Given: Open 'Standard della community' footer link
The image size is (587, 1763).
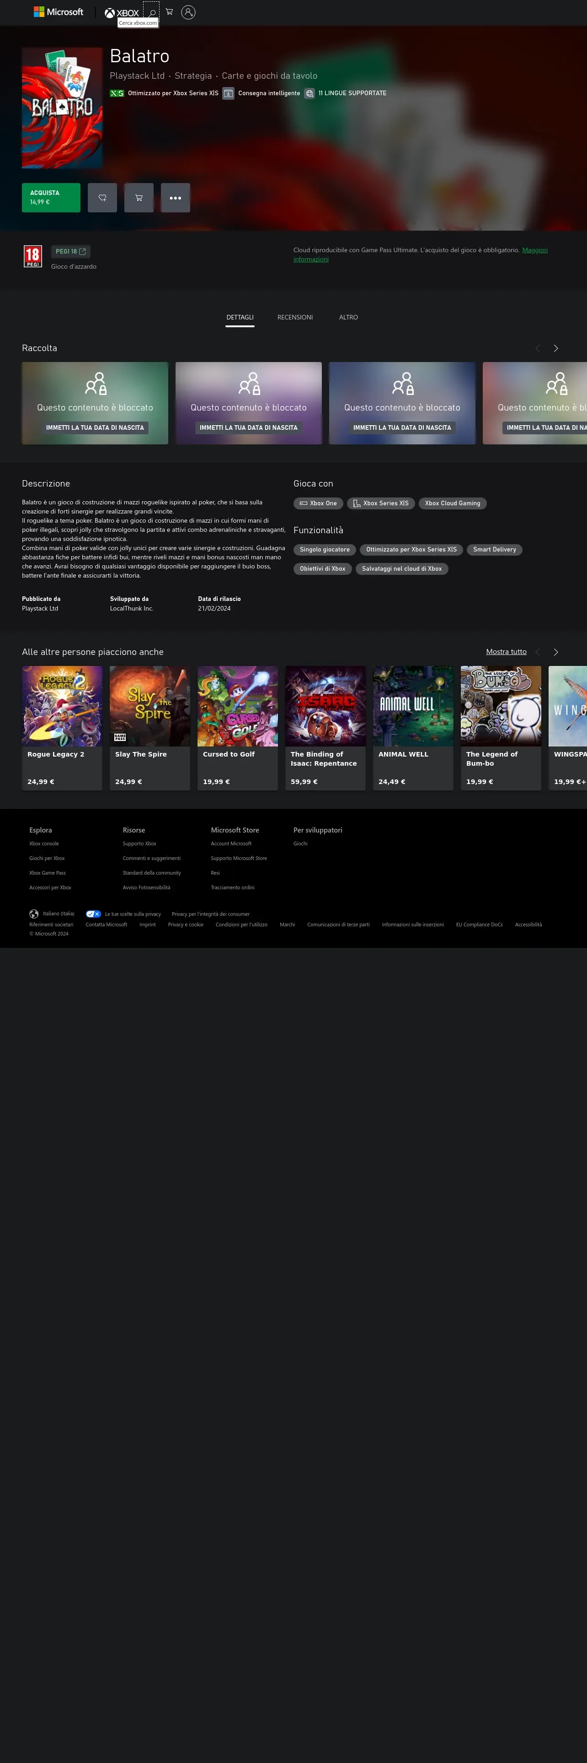Looking at the screenshot, I should (x=152, y=873).
